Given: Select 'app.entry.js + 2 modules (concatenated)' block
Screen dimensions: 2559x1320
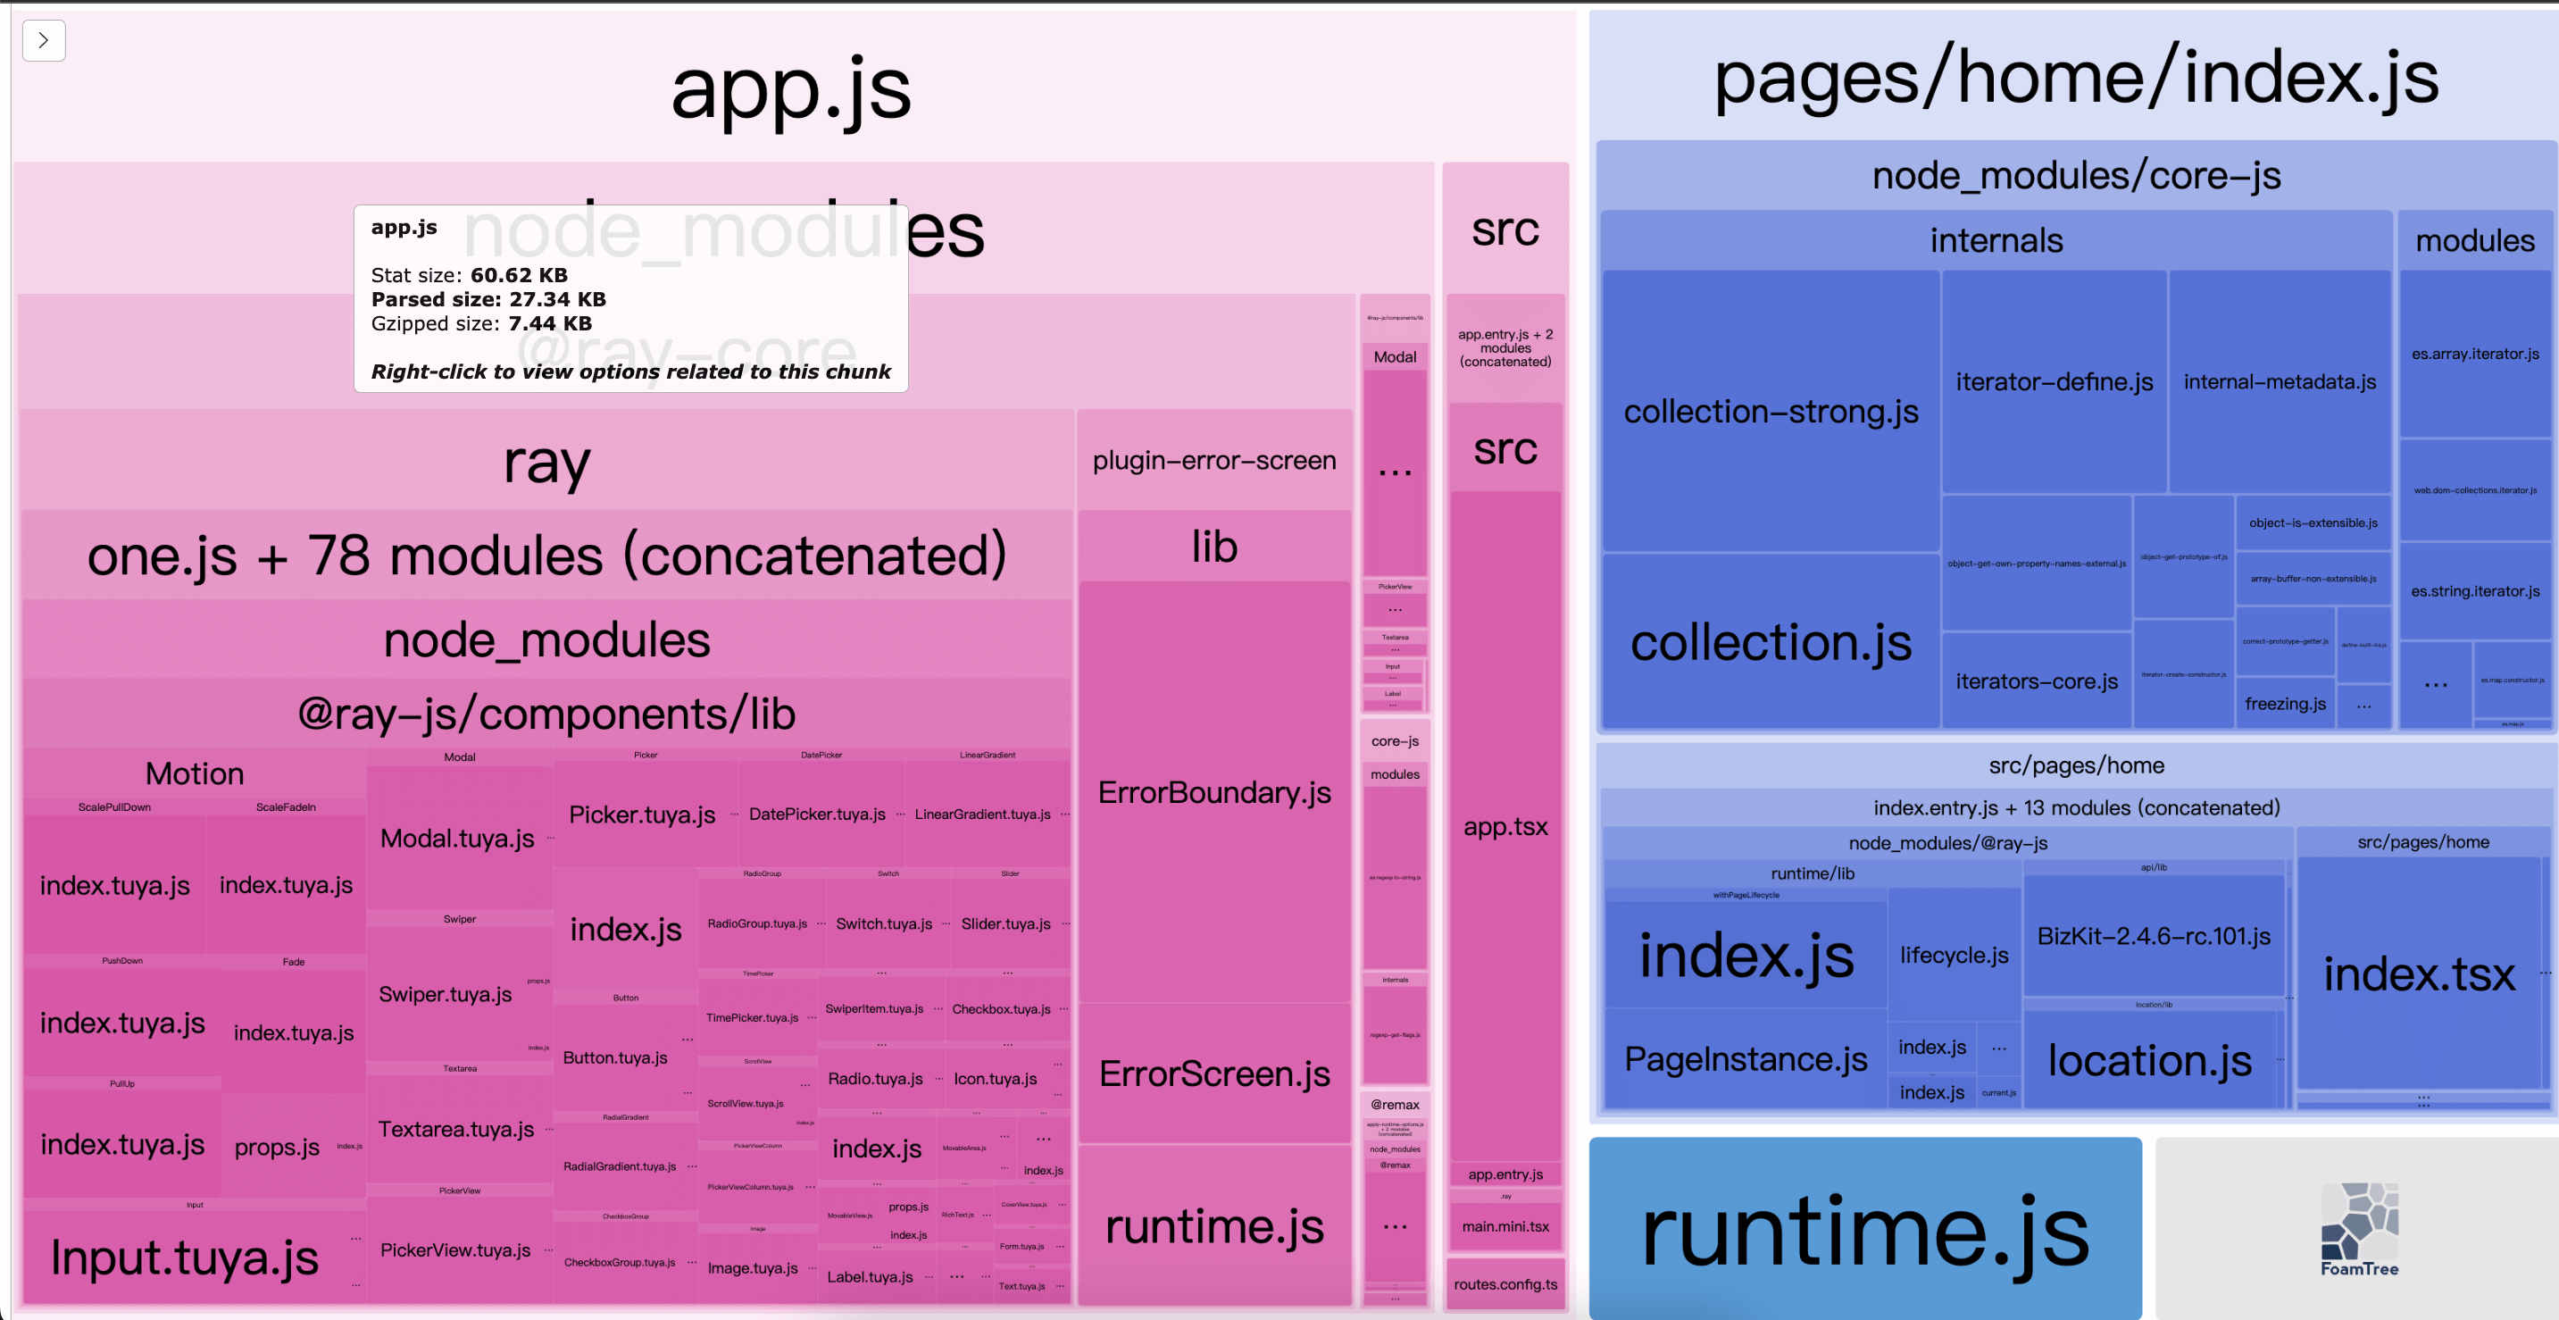Looking at the screenshot, I should pyautogui.click(x=1505, y=348).
